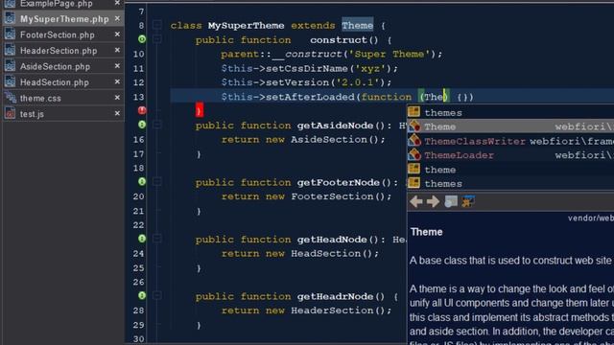Click the PHP file icon of HeaderSection.php
The image size is (614, 345).
pos(10,50)
